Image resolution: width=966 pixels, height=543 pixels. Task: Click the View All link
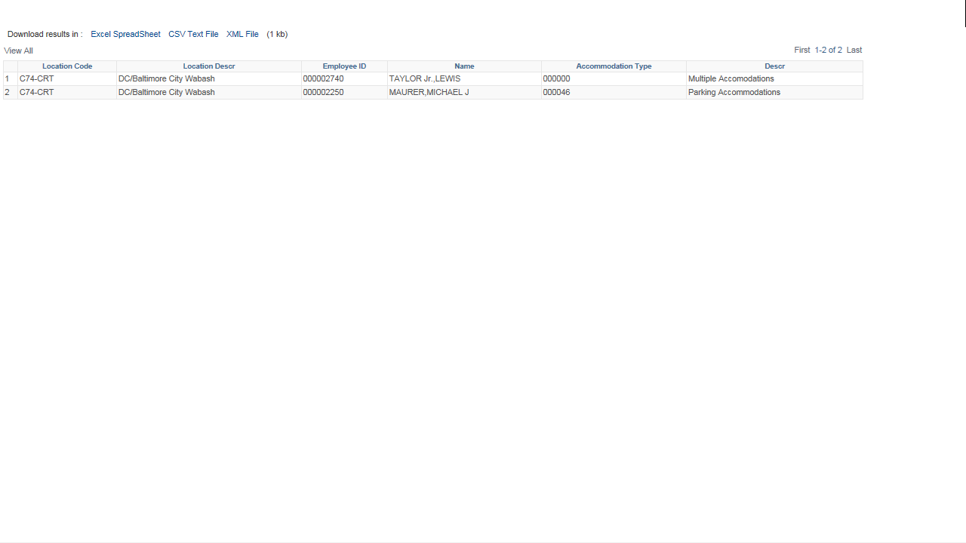coord(18,51)
